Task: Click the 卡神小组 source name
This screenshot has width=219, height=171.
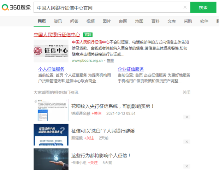Action: pos(79,163)
